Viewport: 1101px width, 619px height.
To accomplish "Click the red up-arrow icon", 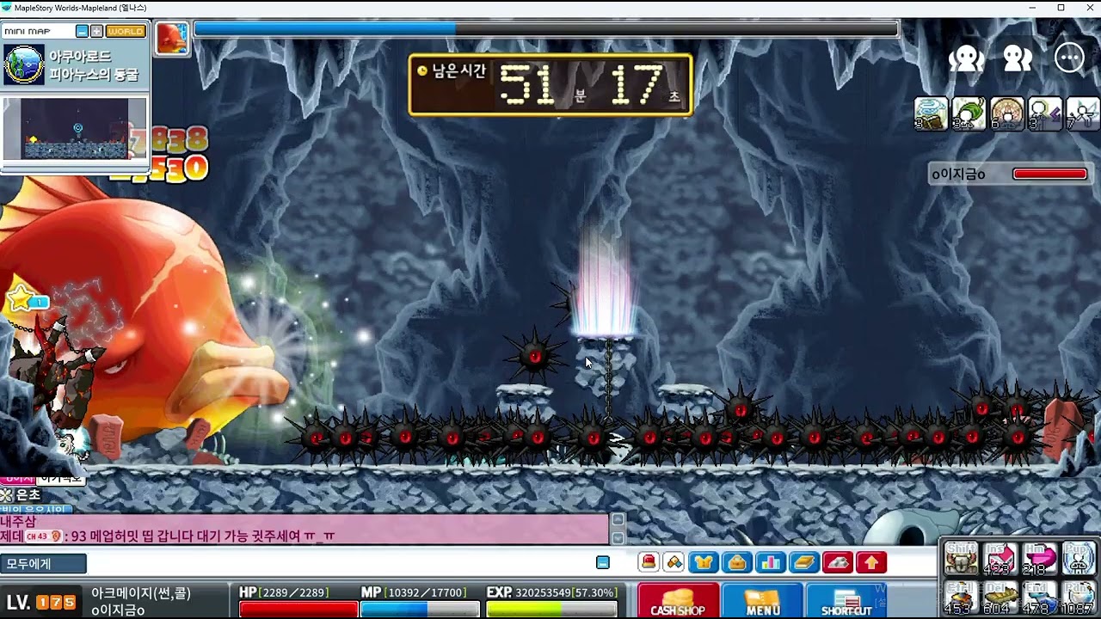I will pos(871,562).
